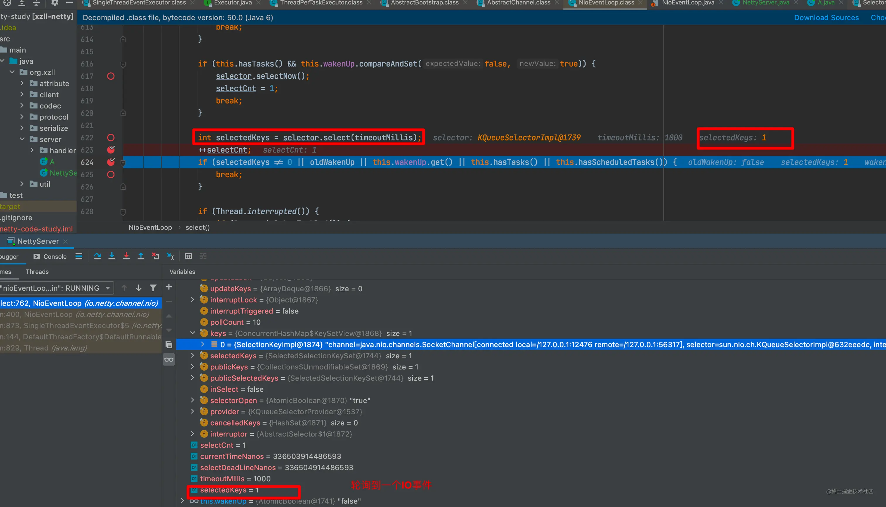Select the select:762 NioEventLoop stack frame
This screenshot has height=507, width=886.
81,303
